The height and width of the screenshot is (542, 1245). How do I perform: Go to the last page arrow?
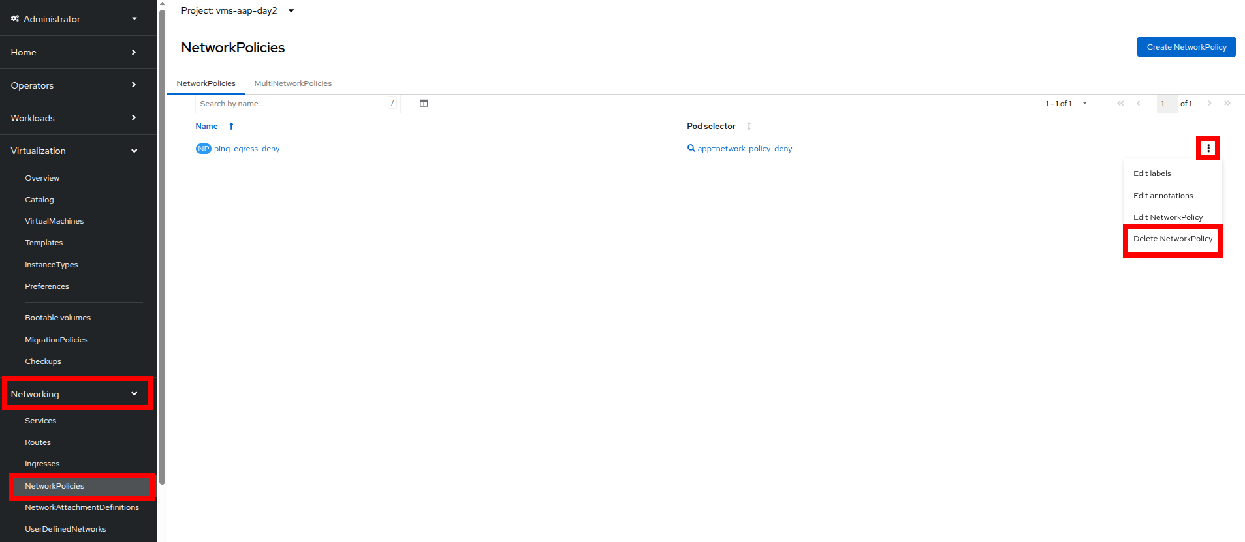coord(1227,104)
